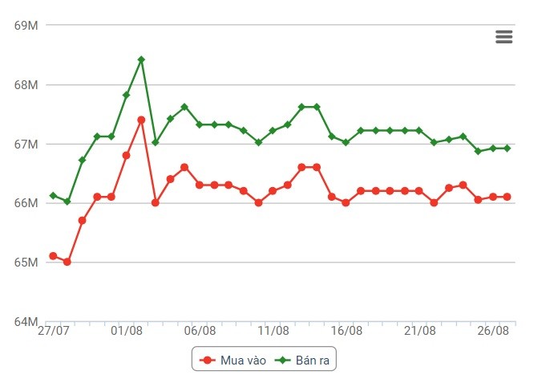546x383 pixels.
Task: Click the rightmost red Mua vào point
Action: coord(508,197)
